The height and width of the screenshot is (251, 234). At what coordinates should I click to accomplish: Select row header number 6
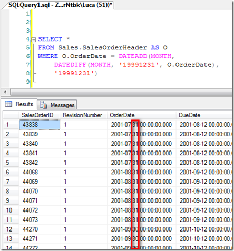pos(11,172)
